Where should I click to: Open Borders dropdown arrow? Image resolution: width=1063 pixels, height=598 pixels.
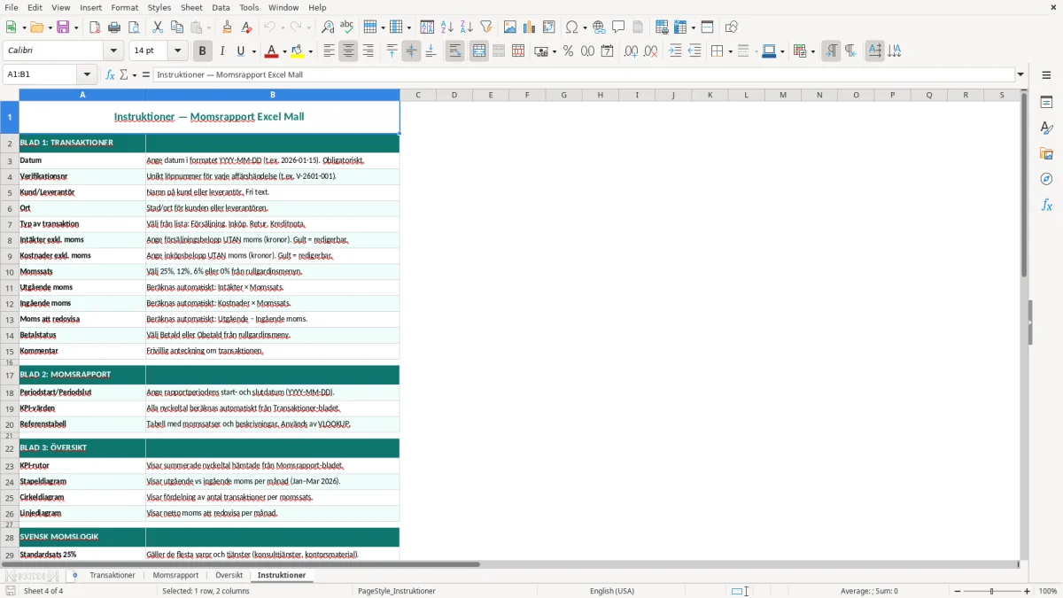(x=730, y=51)
